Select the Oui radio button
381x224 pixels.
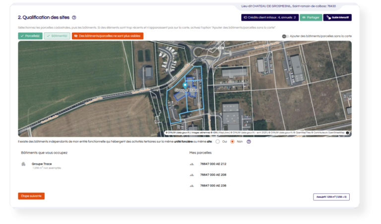point(217,141)
